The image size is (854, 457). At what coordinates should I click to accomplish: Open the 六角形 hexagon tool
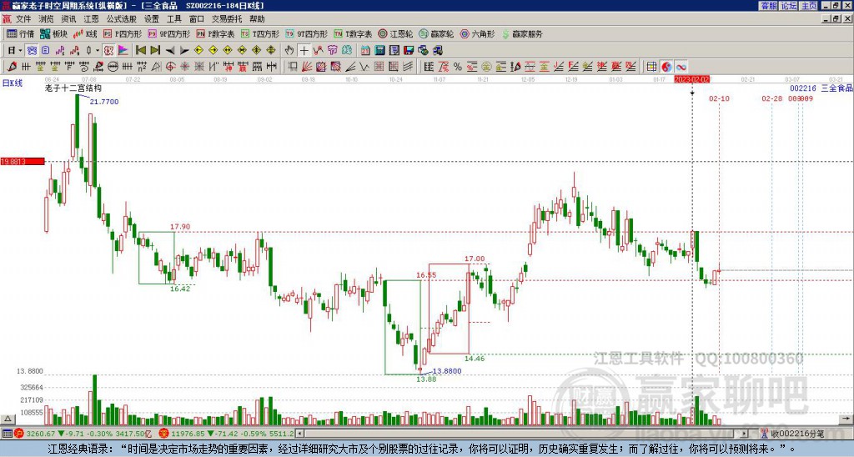point(476,34)
